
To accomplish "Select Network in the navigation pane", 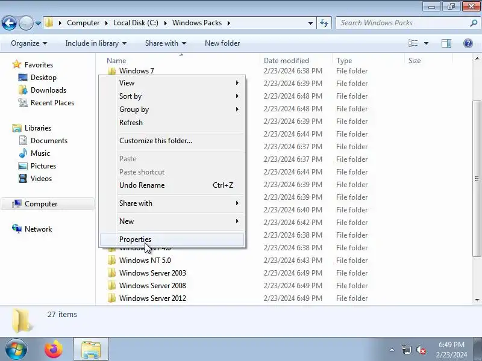I will (x=38, y=229).
